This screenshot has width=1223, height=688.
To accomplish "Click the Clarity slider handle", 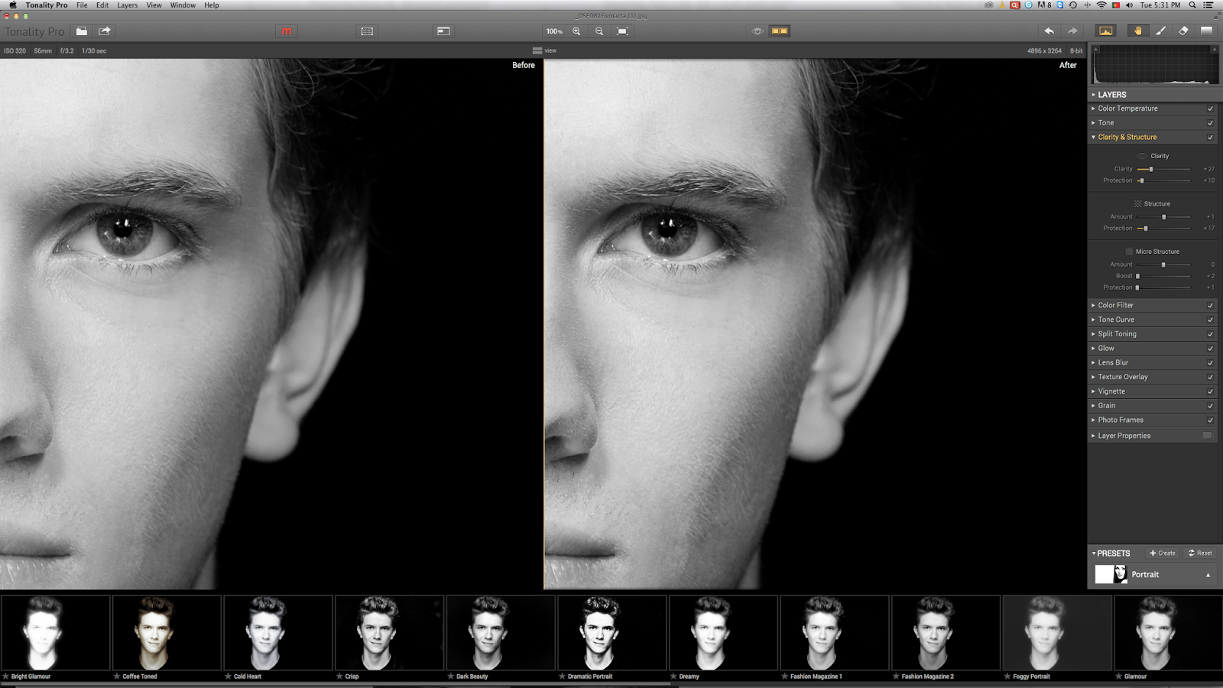I will [1151, 169].
